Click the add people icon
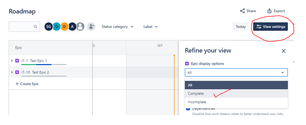This screenshot has height=125, width=306. click(91, 27)
